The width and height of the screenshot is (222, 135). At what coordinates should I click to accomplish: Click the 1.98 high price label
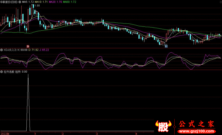37,6
